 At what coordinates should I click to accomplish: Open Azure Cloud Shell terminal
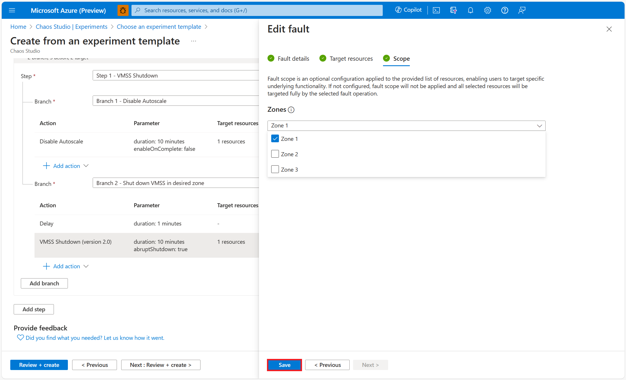pos(436,10)
